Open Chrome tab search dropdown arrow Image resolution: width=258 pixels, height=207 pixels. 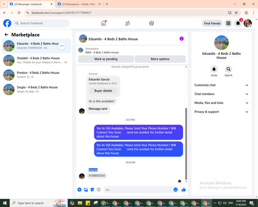[4, 4]
